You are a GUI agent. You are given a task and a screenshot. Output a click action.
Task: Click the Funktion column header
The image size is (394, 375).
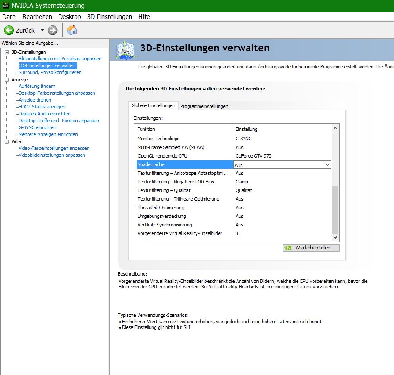[184, 129]
